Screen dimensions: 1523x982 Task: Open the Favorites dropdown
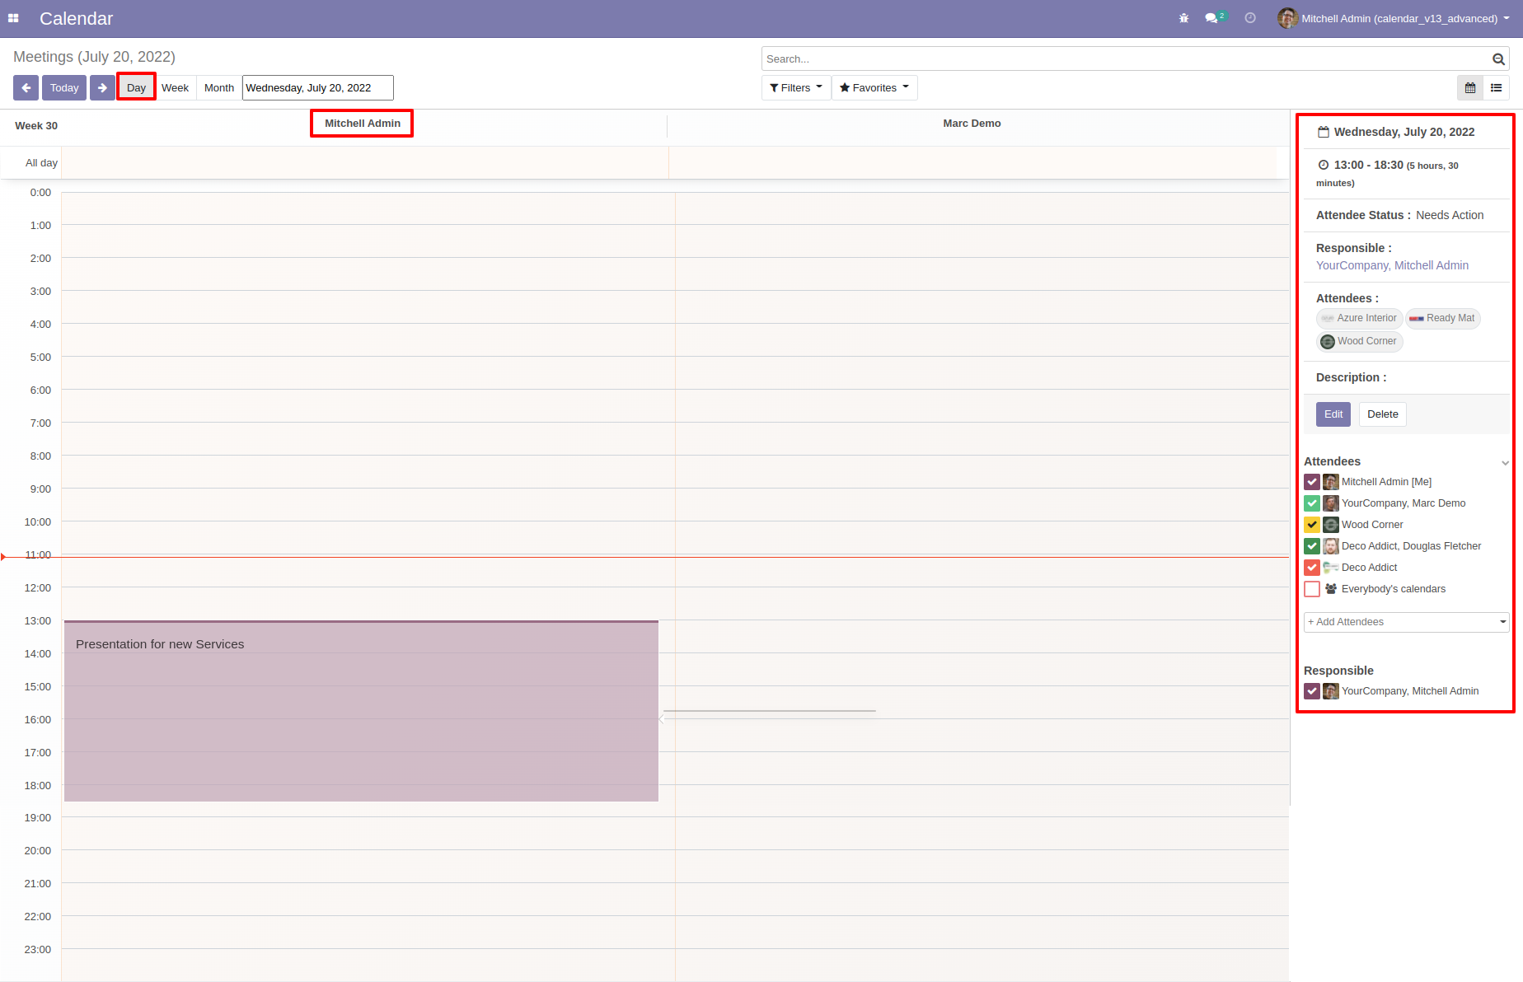[x=874, y=87]
